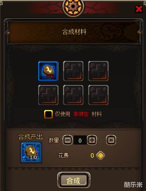Select the 合成产出 output item icon

point(31,153)
